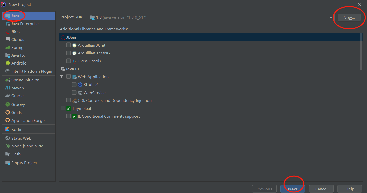The image size is (367, 193).
Task: Click the WebServices globe icon
Action: tap(80, 93)
